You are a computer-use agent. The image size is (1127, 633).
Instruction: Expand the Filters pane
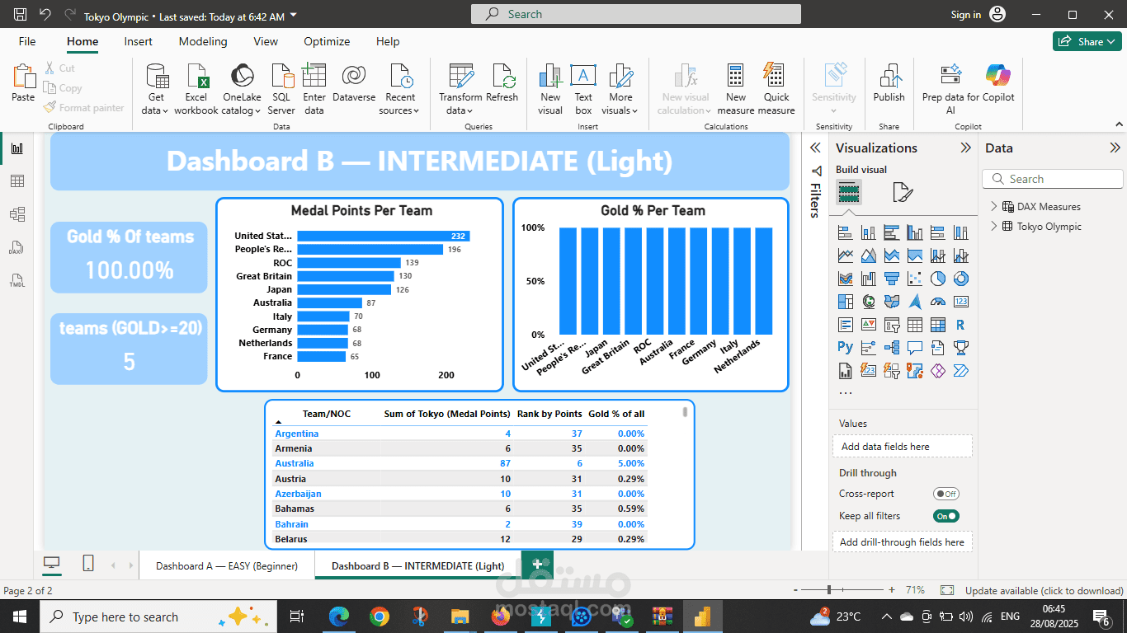[815, 148]
